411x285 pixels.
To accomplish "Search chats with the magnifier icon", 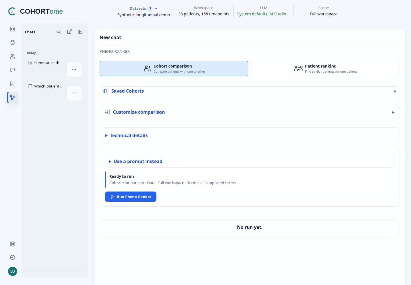I will [x=59, y=32].
